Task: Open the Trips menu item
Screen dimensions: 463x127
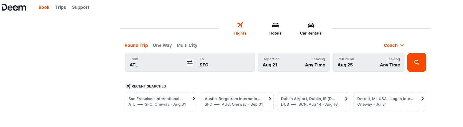Action: (61, 7)
